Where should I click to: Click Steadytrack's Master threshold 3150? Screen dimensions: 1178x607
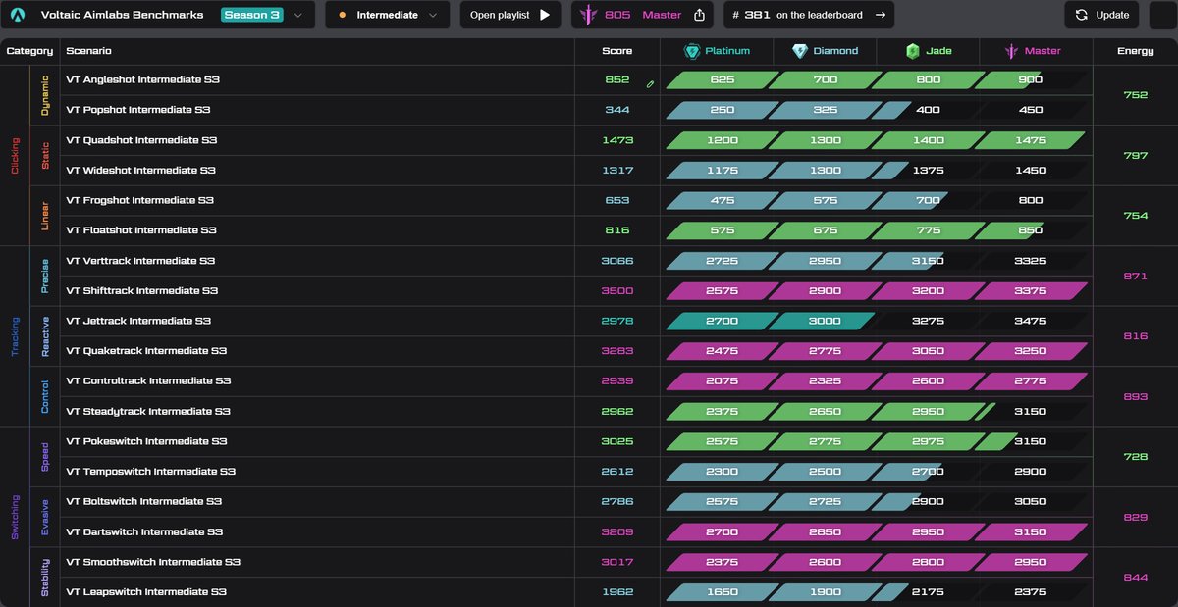[x=1031, y=412]
